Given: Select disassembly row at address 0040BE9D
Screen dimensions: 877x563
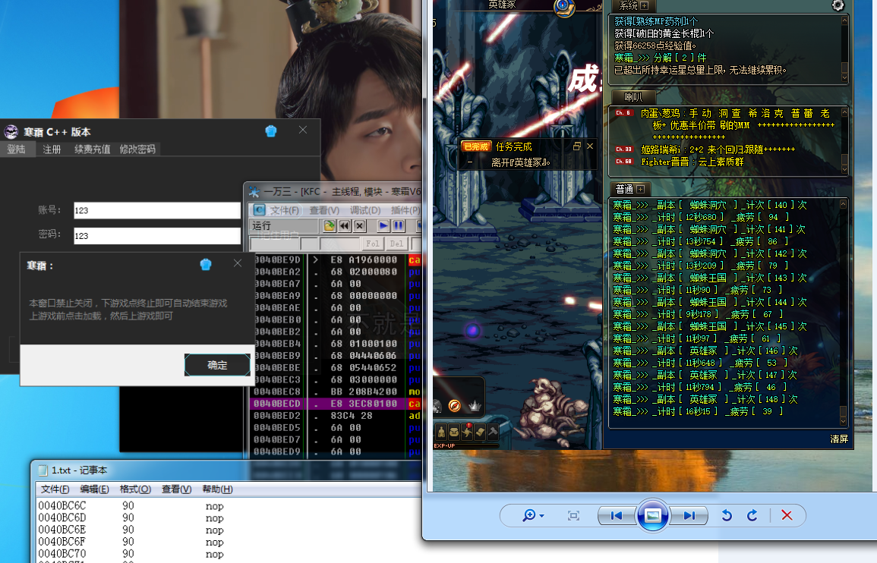Looking at the screenshot, I should [x=336, y=260].
